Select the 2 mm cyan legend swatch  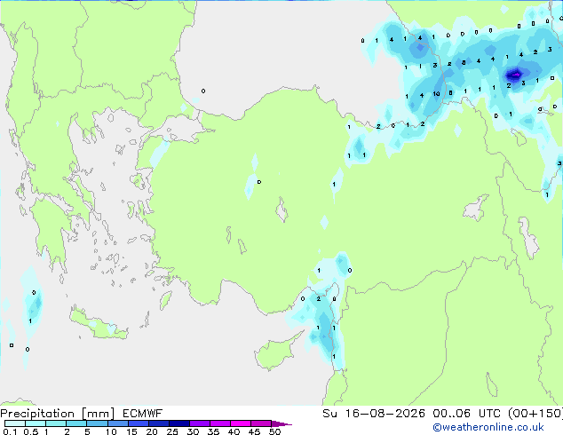(76, 423)
